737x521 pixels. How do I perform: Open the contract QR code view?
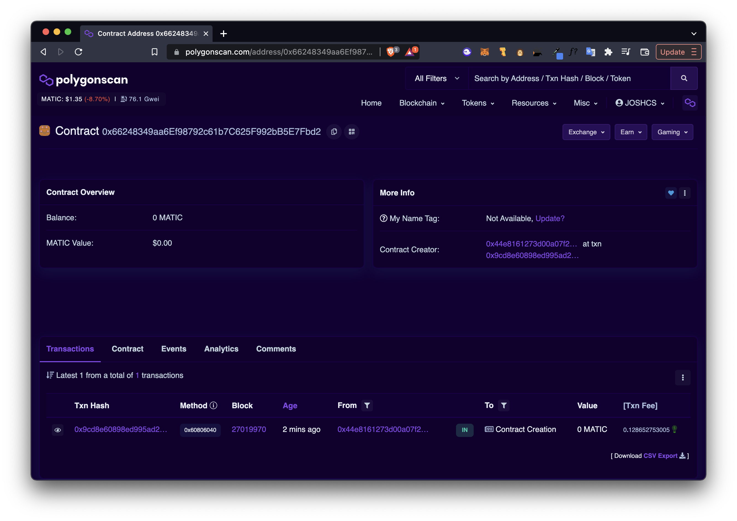pos(351,132)
